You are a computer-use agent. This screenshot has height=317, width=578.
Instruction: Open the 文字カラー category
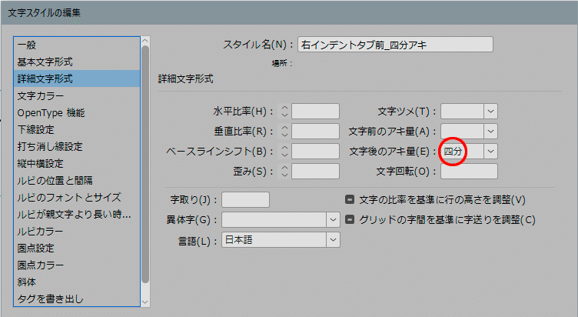click(x=77, y=95)
